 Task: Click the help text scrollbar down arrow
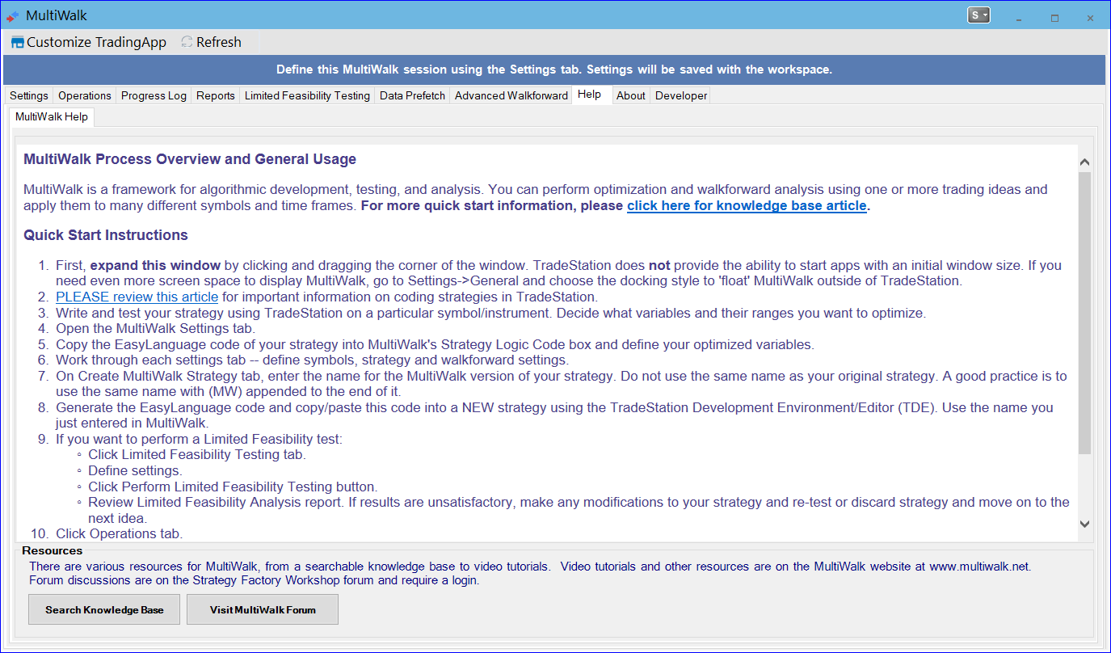click(x=1085, y=525)
